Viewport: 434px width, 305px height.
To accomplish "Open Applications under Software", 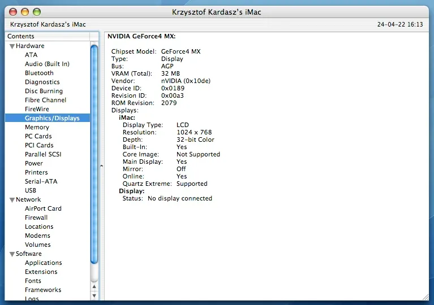I will pyautogui.click(x=44, y=263).
